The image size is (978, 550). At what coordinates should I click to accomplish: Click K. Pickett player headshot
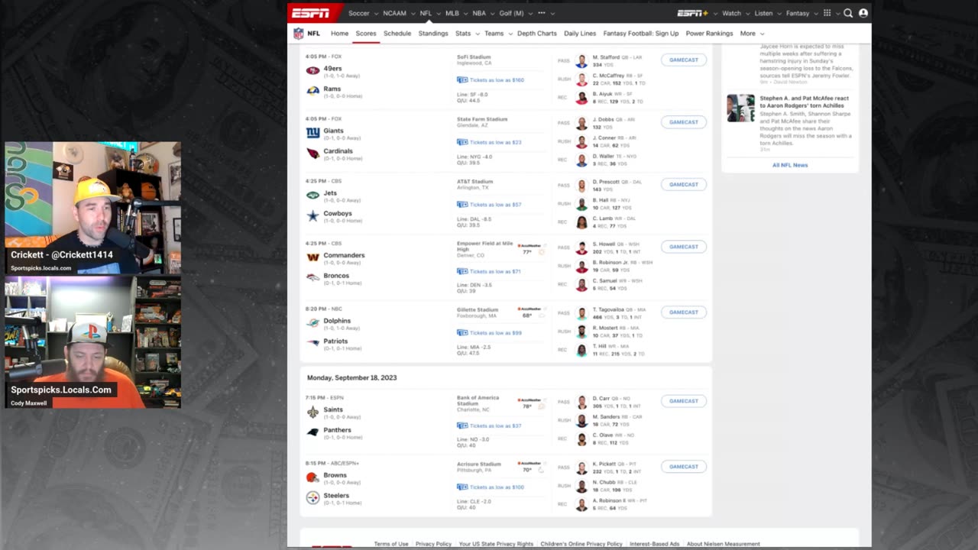coord(581,467)
